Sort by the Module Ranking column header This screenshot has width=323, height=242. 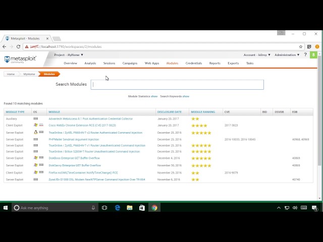(203, 112)
